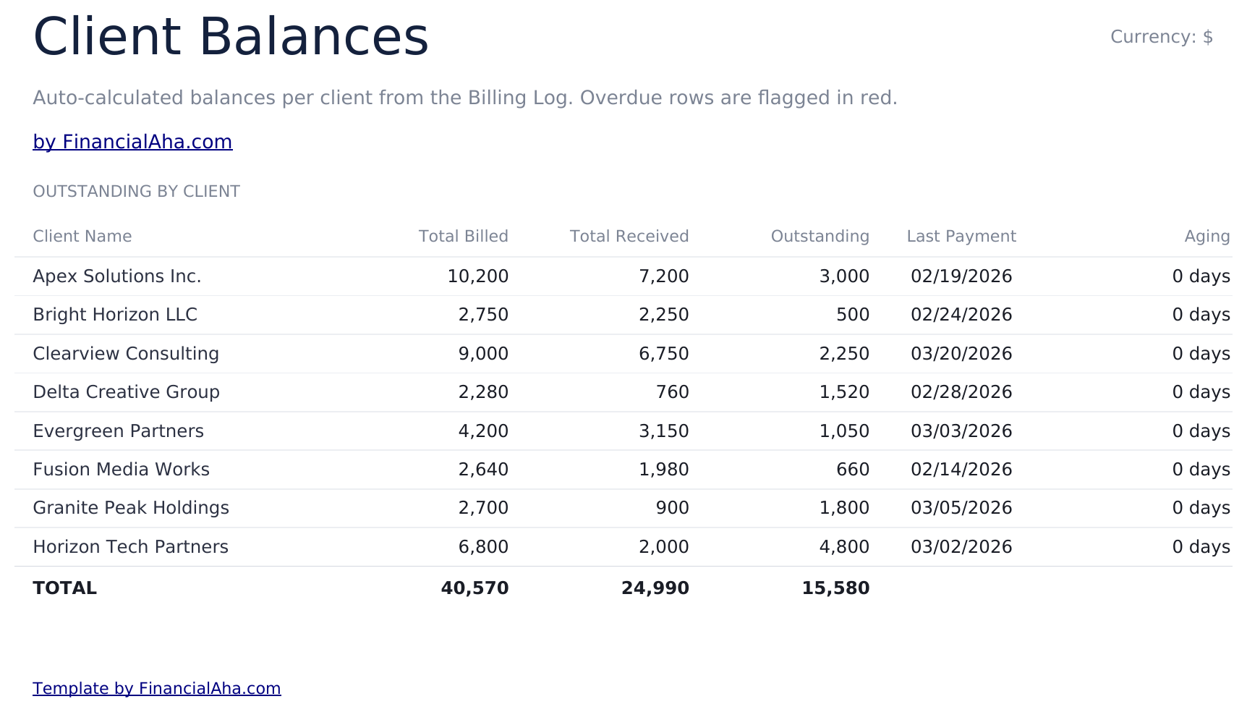Click Evergreen Partners total billed 4,200
The image size is (1247, 712).
click(x=483, y=431)
